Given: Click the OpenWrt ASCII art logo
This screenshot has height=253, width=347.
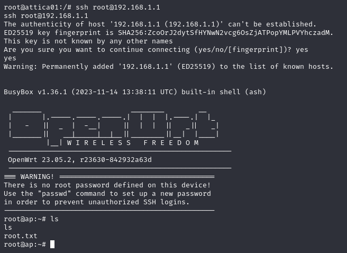Looking at the screenshot, I should pos(114,125).
